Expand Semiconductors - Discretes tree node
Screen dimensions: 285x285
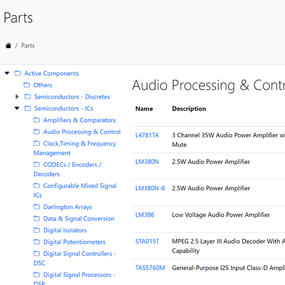[x=17, y=97]
